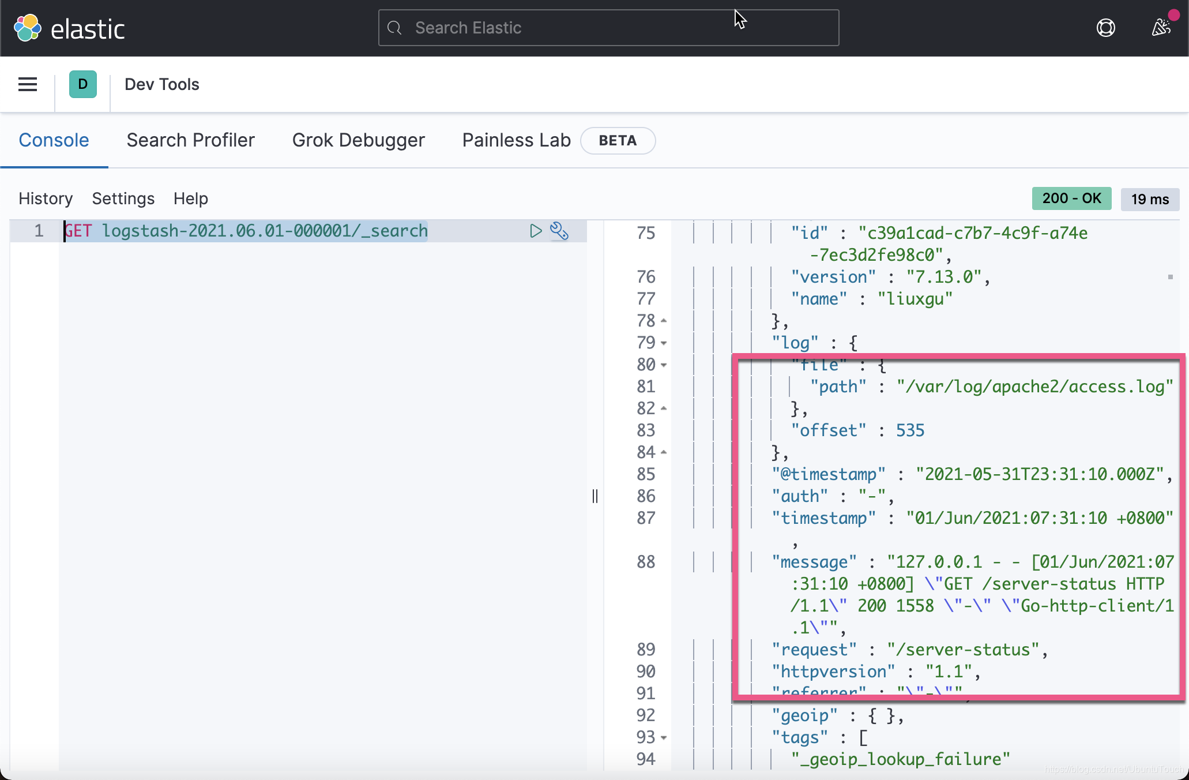Switch to the Search Profiler tab
Screen dimensions: 1189x780
(190, 140)
